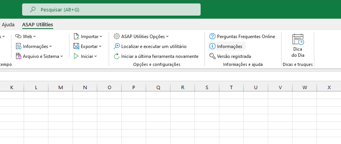Screen dimensions: 341x144
Task: Select column P header
Action: click(134, 87)
